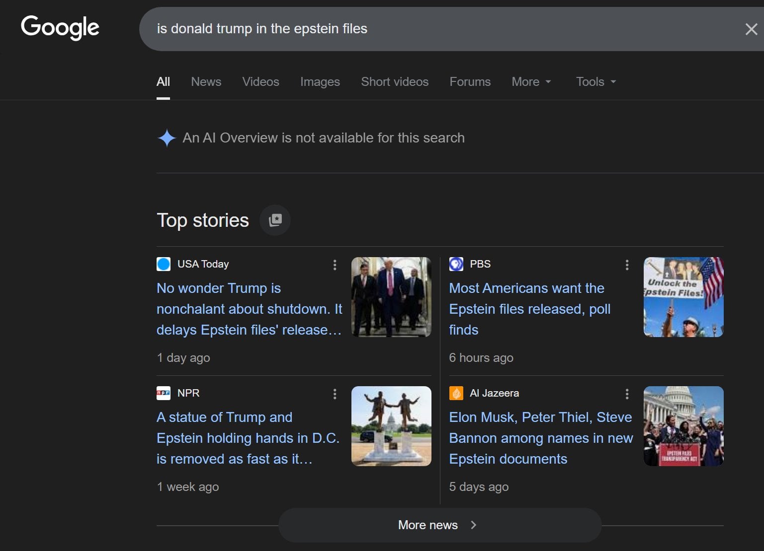Click the Top stories heading

[x=203, y=220]
